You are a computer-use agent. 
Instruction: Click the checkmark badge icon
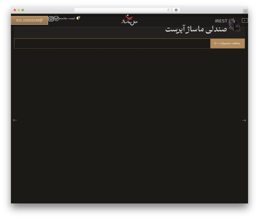tap(56, 19)
